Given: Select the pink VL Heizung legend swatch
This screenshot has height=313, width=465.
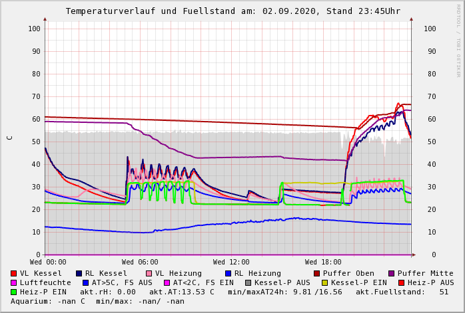Looking at the screenshot, I should (149, 273).
